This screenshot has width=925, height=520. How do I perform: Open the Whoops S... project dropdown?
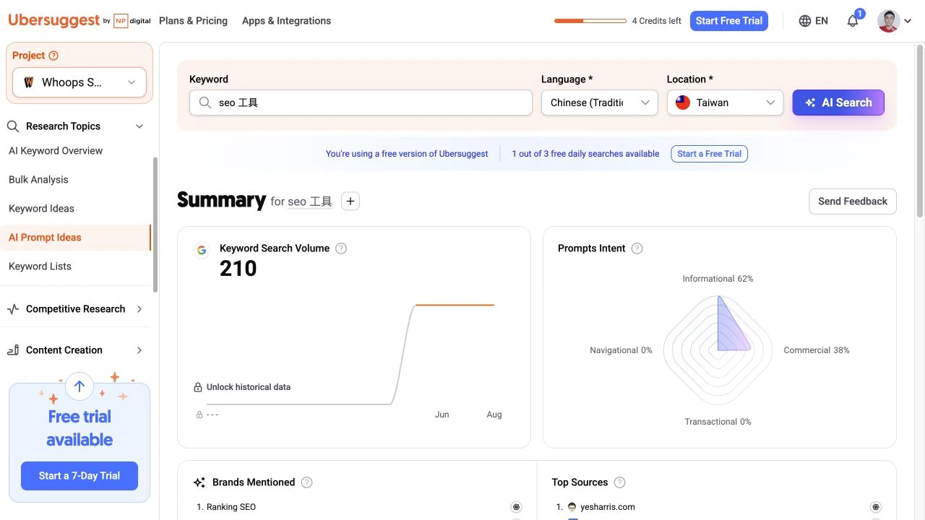[x=79, y=82]
